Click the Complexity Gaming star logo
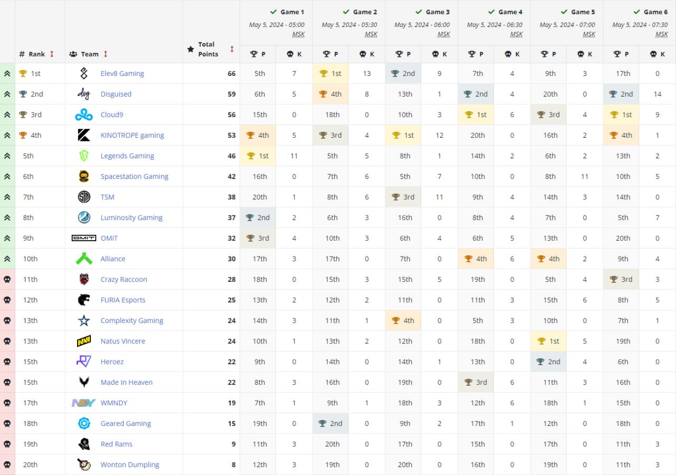This screenshot has width=676, height=475. click(83, 320)
